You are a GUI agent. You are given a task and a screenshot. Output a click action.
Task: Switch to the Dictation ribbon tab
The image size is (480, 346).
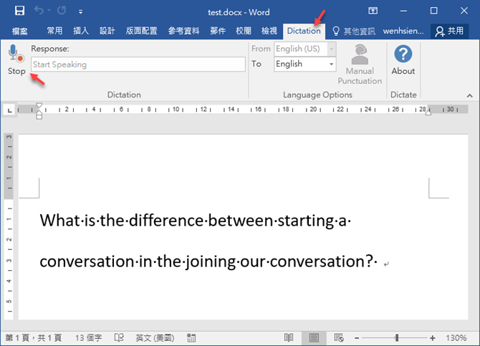click(303, 31)
